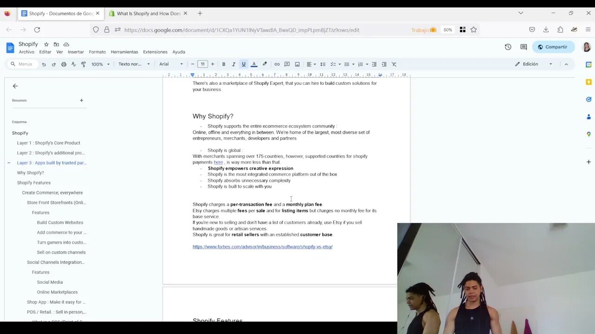Move the document to a folder
595x334 pixels.
click(56, 44)
